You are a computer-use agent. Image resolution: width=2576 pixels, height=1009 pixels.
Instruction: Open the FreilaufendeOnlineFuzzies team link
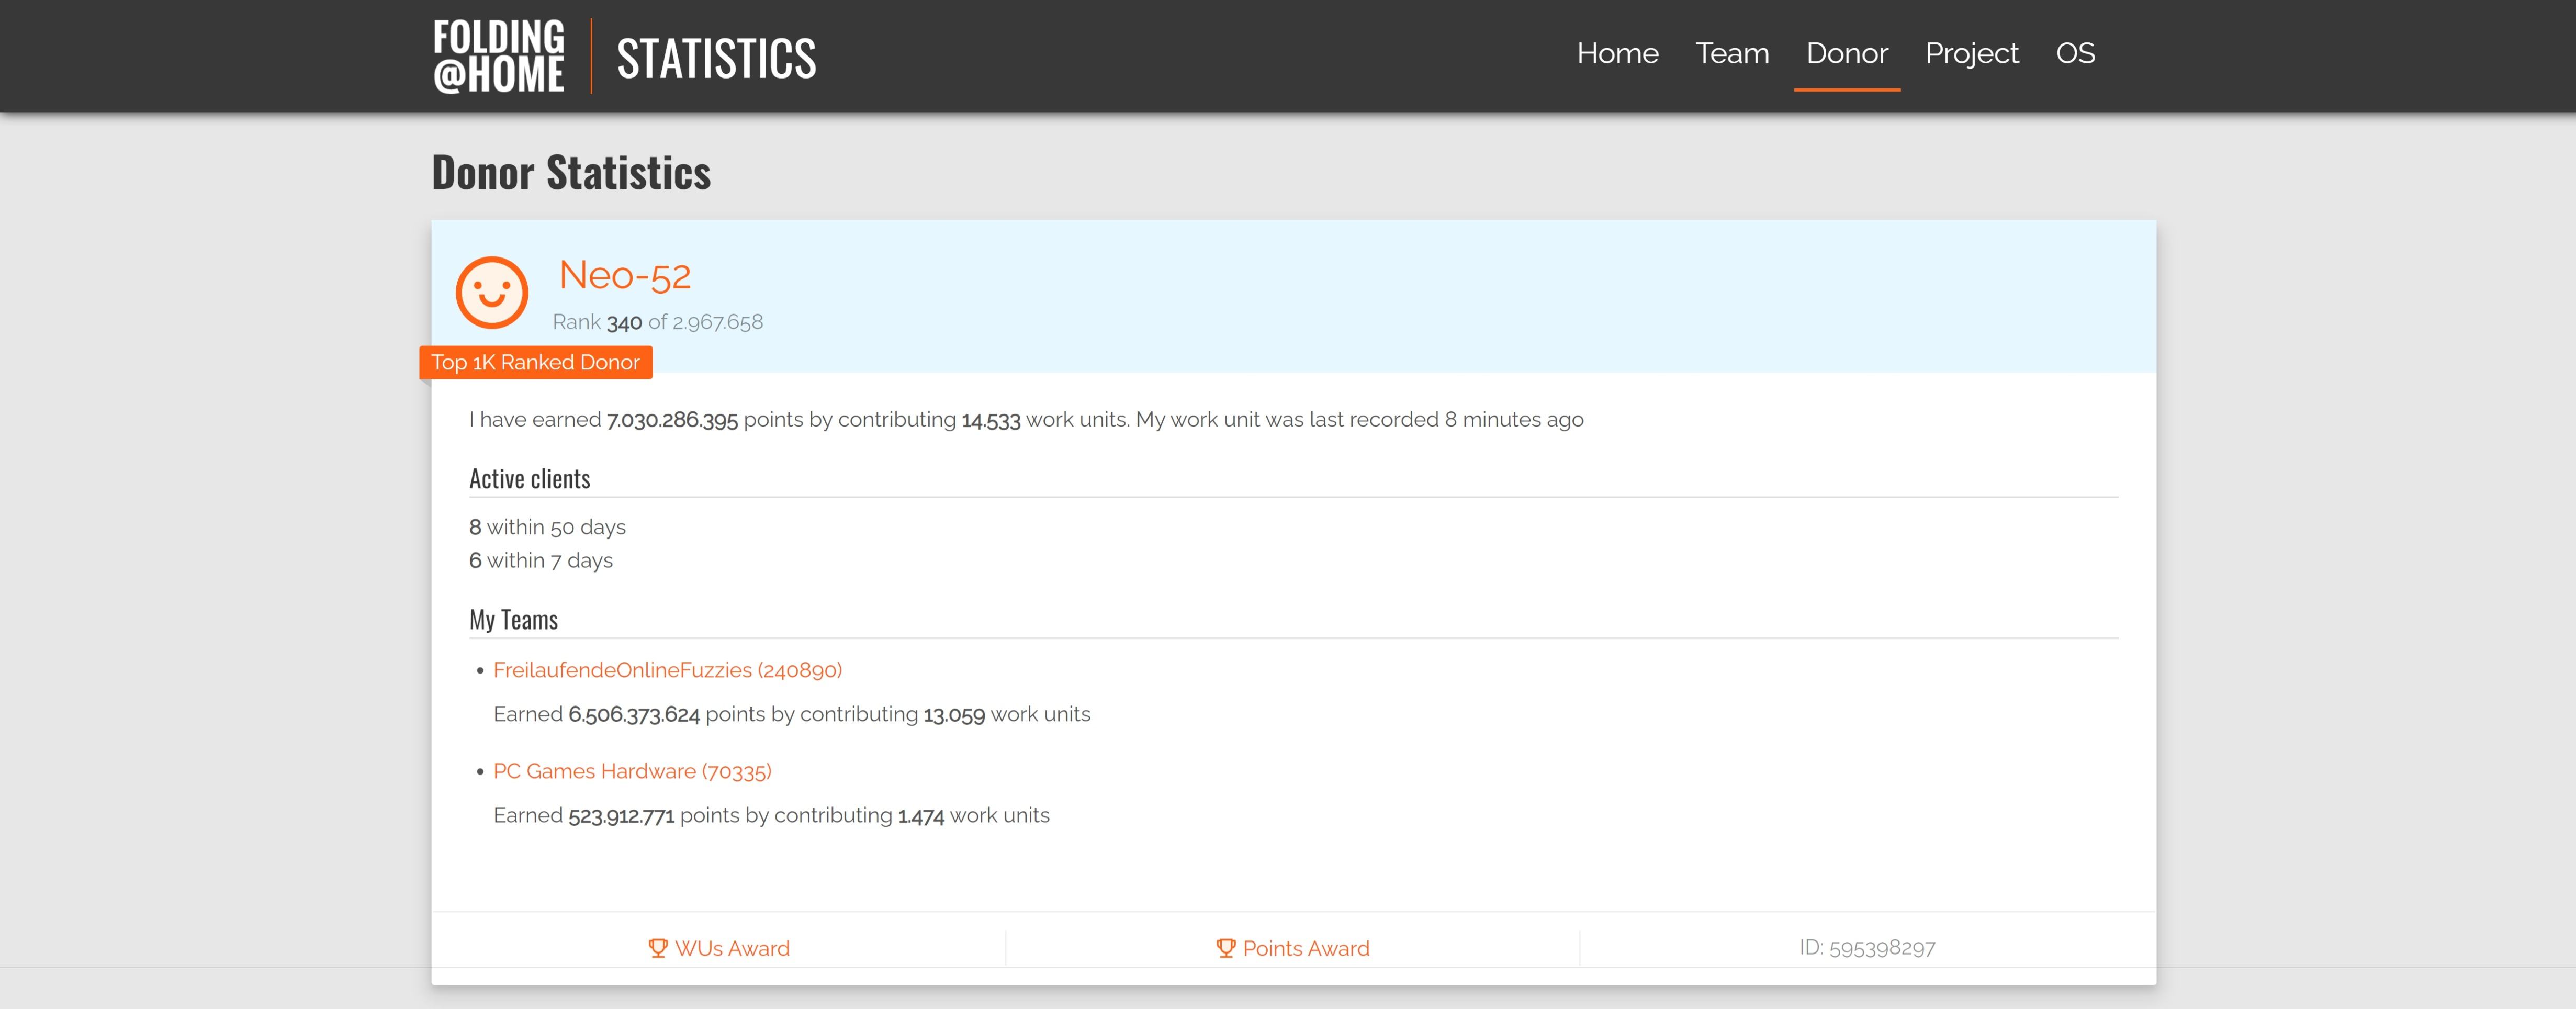click(667, 670)
